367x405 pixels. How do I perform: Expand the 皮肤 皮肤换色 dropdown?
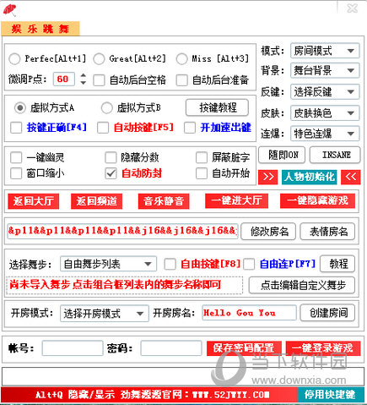(x=325, y=113)
